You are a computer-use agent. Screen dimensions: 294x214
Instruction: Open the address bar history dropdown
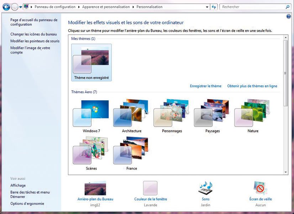[207, 7]
